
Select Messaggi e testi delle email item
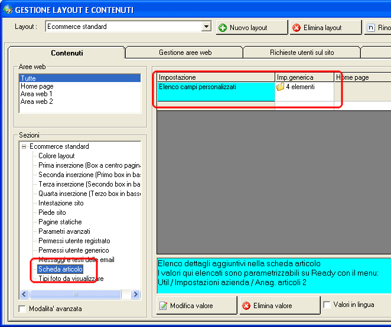pos(76,260)
